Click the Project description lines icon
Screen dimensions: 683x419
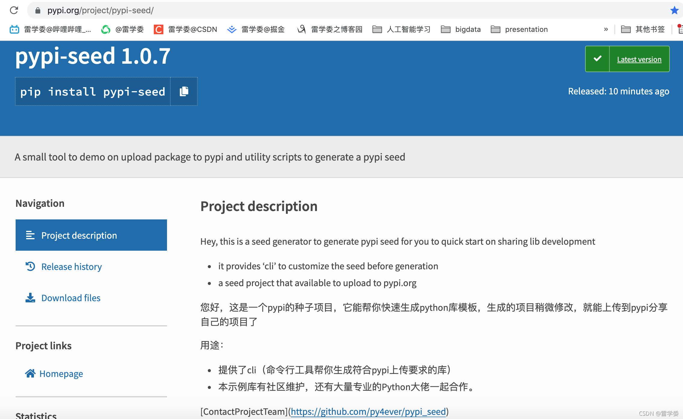pyautogui.click(x=30, y=235)
